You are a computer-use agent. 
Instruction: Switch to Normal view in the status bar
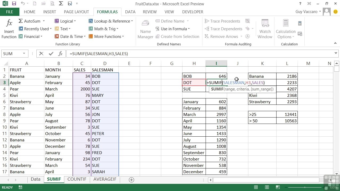256,187
